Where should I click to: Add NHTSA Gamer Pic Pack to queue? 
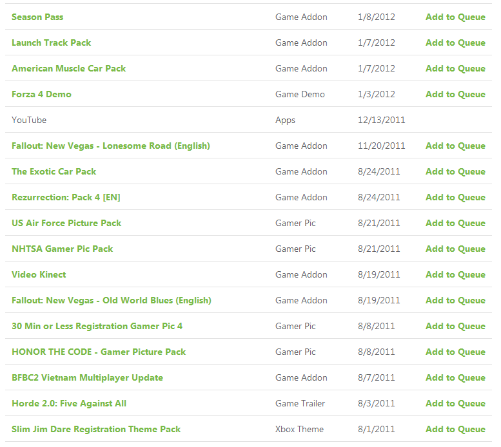455,249
